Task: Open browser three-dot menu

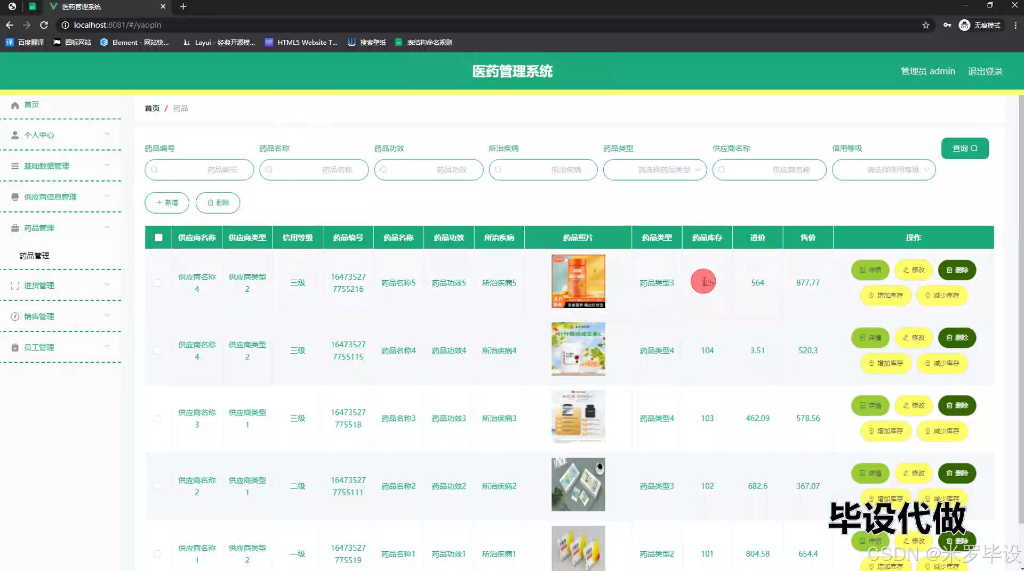Action: coord(1015,25)
